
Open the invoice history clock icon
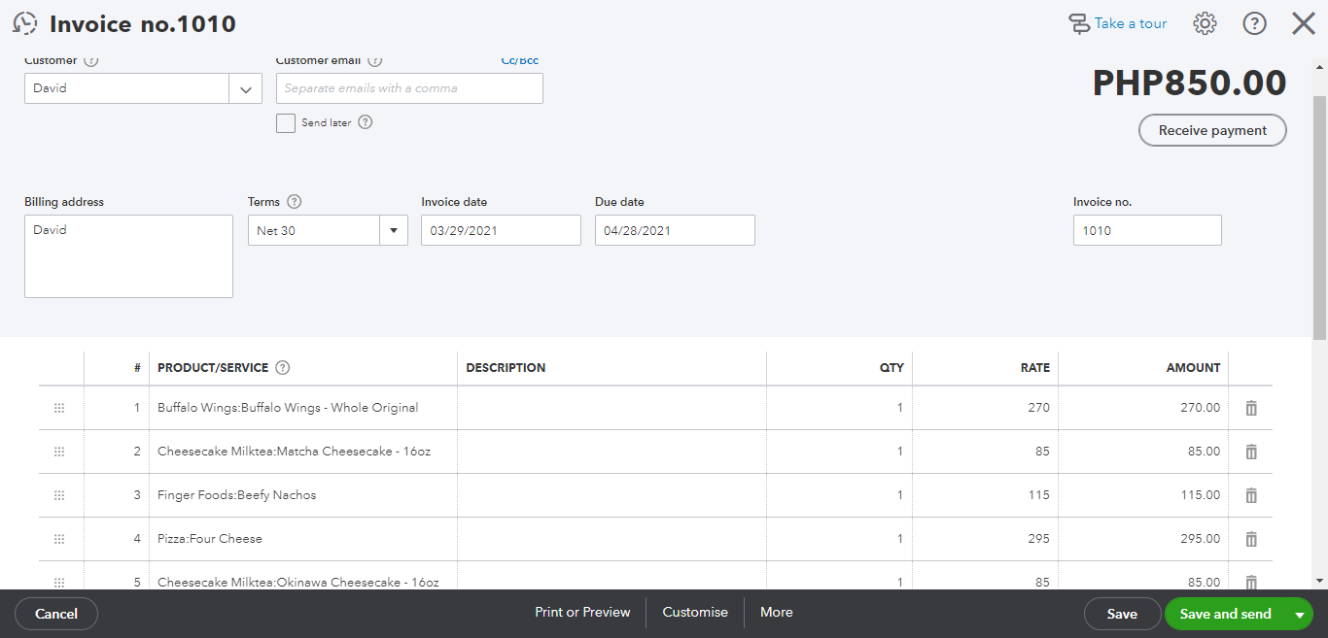point(25,23)
